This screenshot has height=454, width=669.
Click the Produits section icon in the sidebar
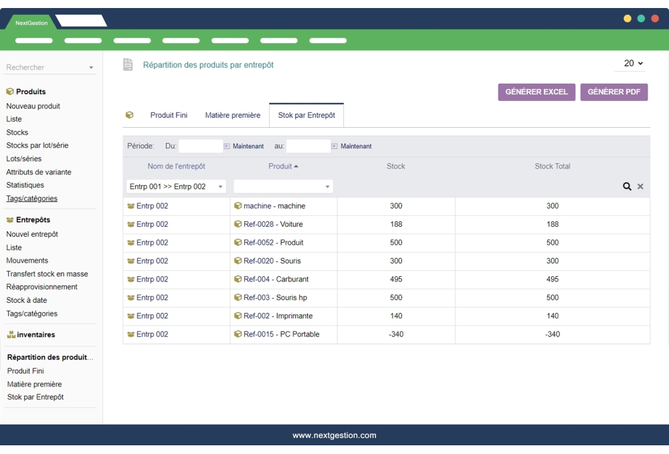7,92
